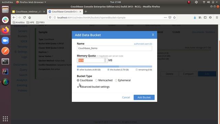220x124 pixels.
Task: View site information icon in address bar
Action: click(55, 18)
